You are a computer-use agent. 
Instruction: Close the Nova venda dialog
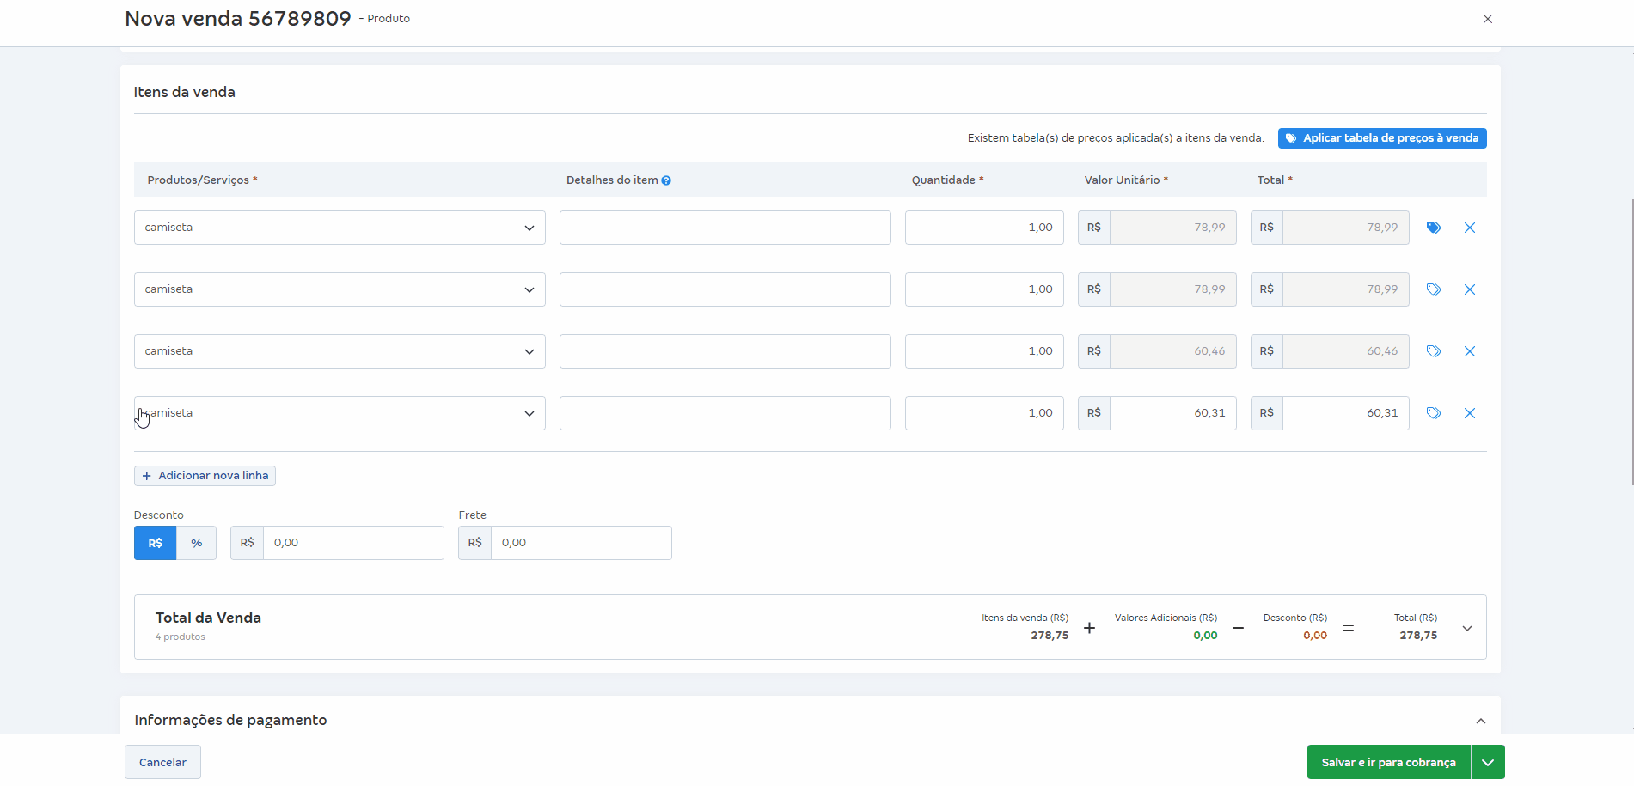[x=1488, y=19]
